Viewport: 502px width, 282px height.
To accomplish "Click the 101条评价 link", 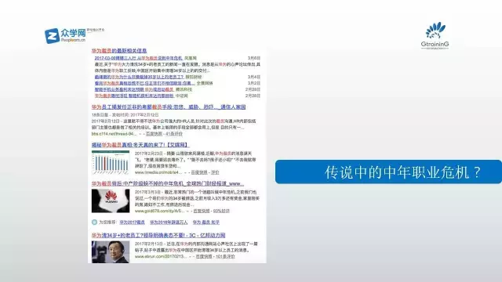I will point(225,256).
